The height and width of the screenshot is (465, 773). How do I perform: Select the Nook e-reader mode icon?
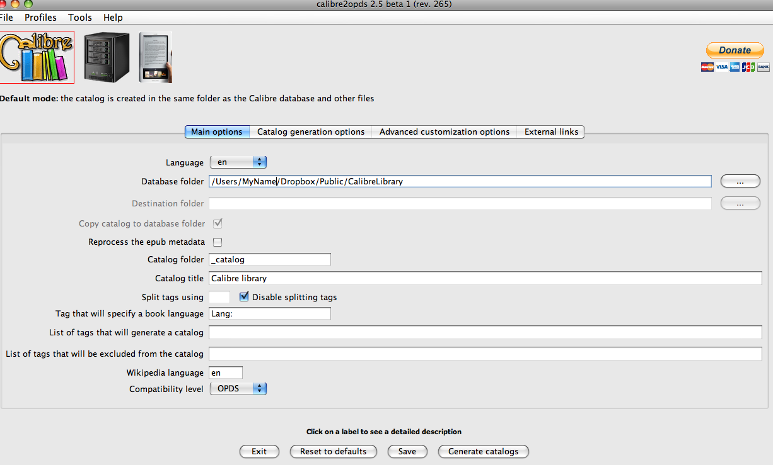click(x=156, y=57)
